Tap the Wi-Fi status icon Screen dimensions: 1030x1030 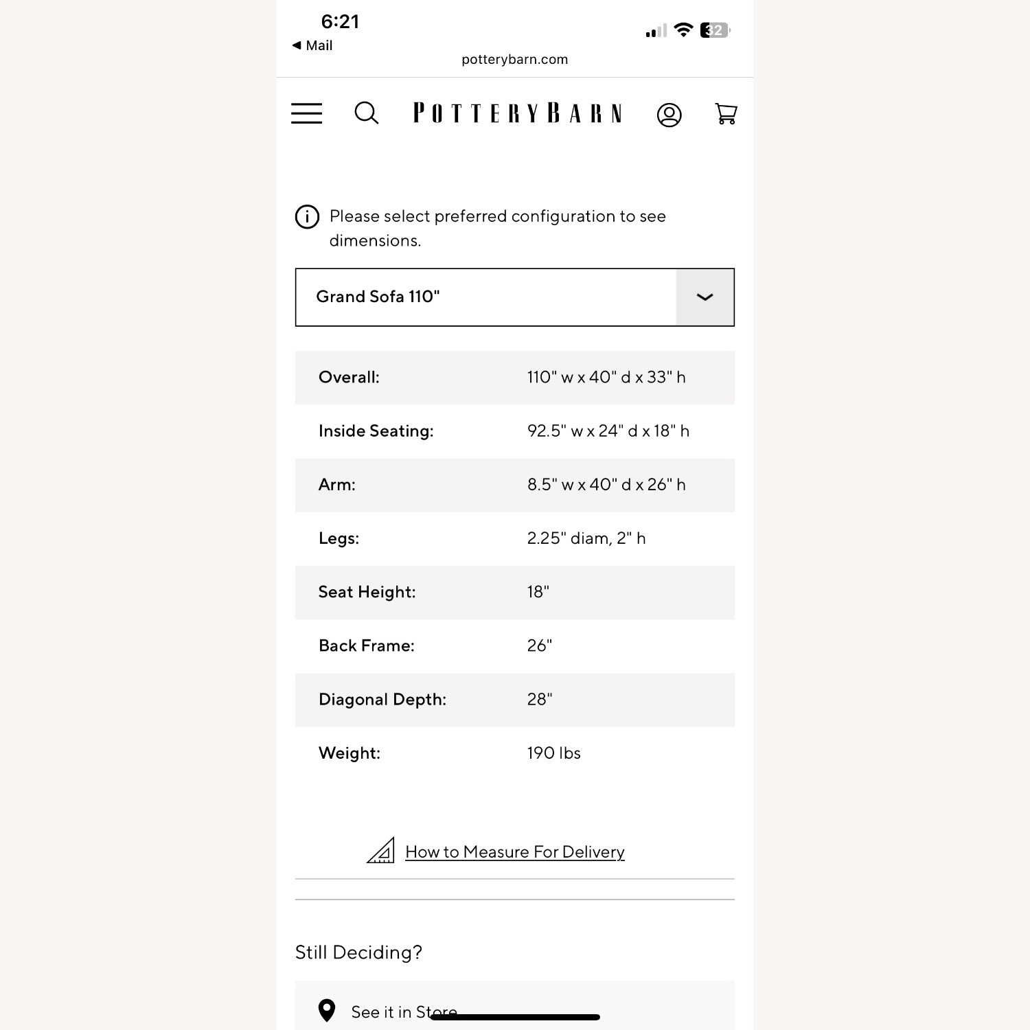click(x=683, y=30)
